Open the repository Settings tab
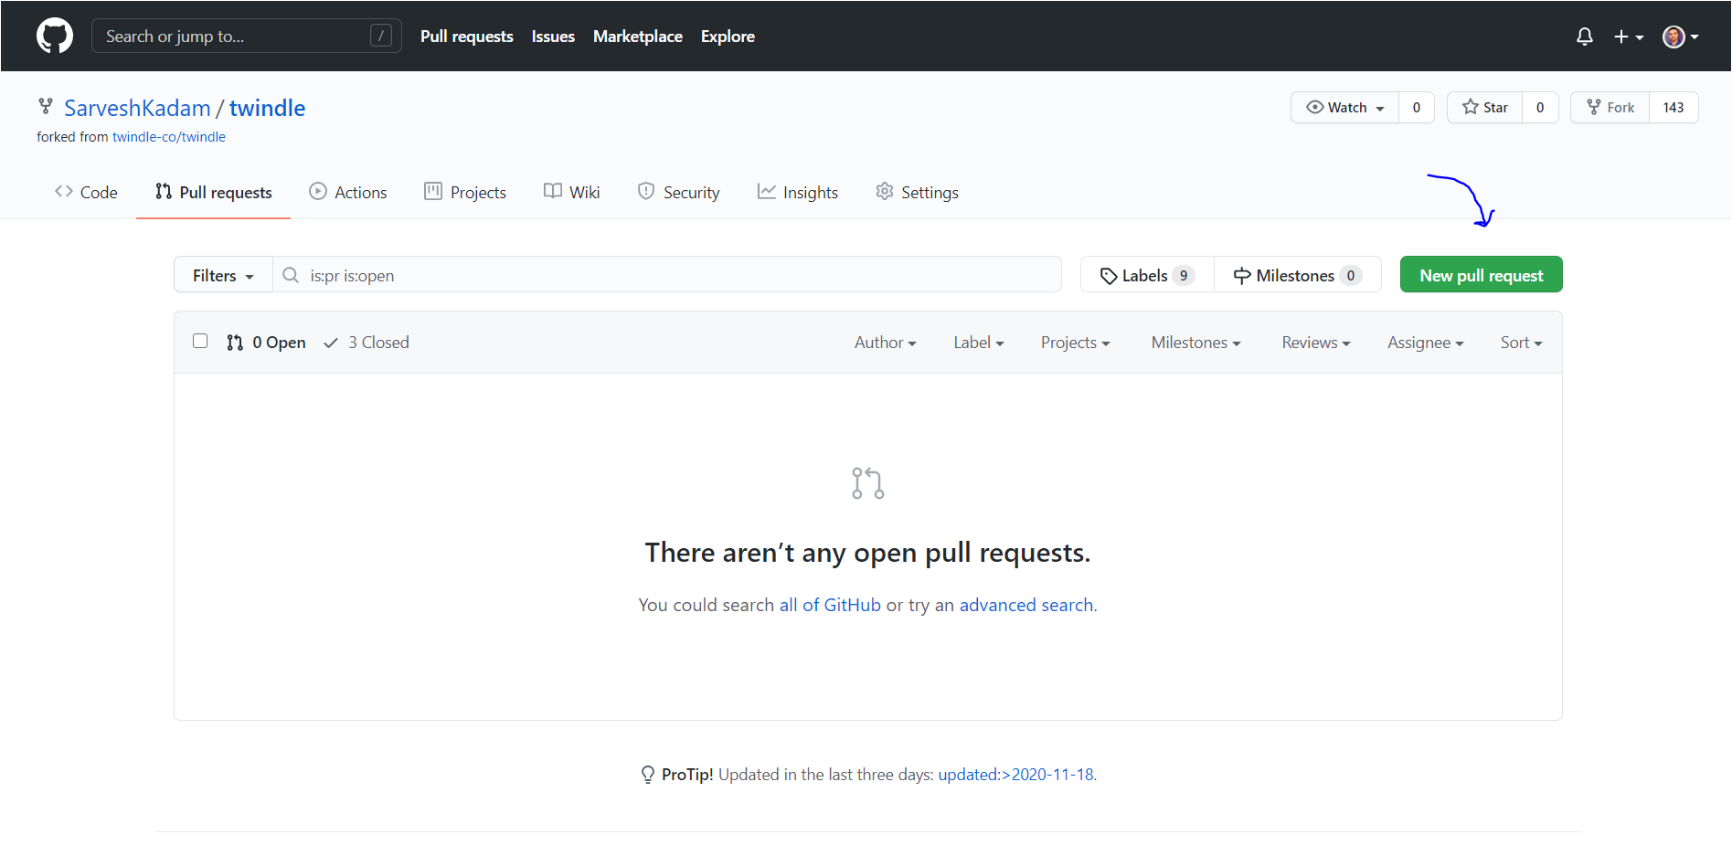The height and width of the screenshot is (856, 1732). (917, 192)
